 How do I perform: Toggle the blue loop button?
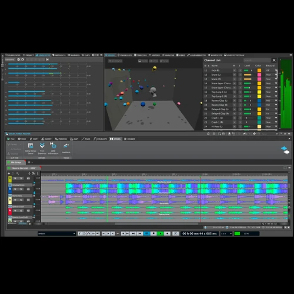pos(146,233)
